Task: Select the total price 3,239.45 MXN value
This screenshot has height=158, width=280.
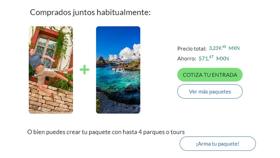Action: pos(224,48)
